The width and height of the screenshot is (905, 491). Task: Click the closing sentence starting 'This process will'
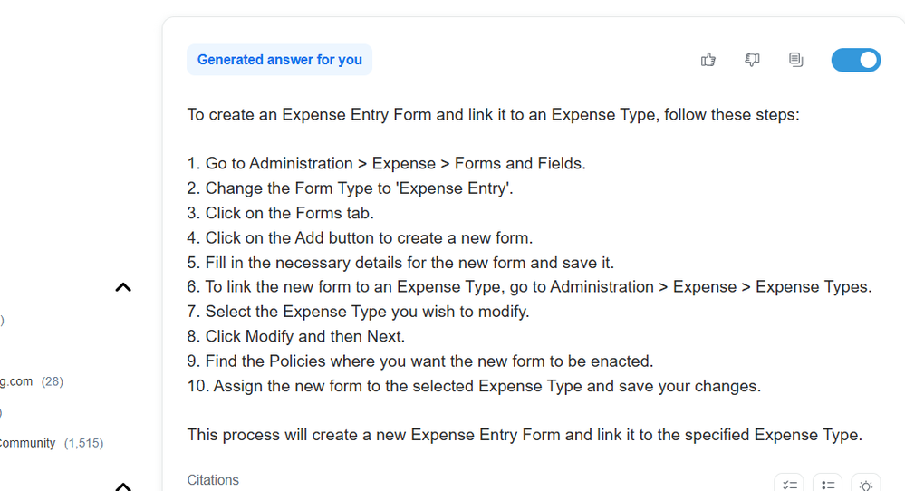525,435
